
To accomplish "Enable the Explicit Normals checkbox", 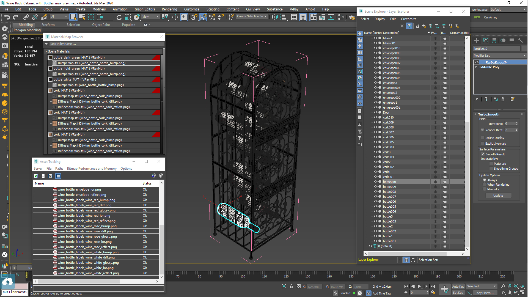I will point(483,144).
